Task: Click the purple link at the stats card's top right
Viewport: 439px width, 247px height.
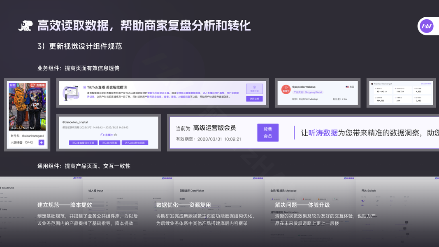Action: (x=426, y=84)
